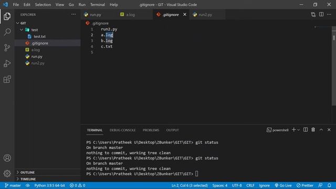Screen dimensions: 336x189
Task: Switch to the Debug Console panel tab
Action: coord(122,130)
